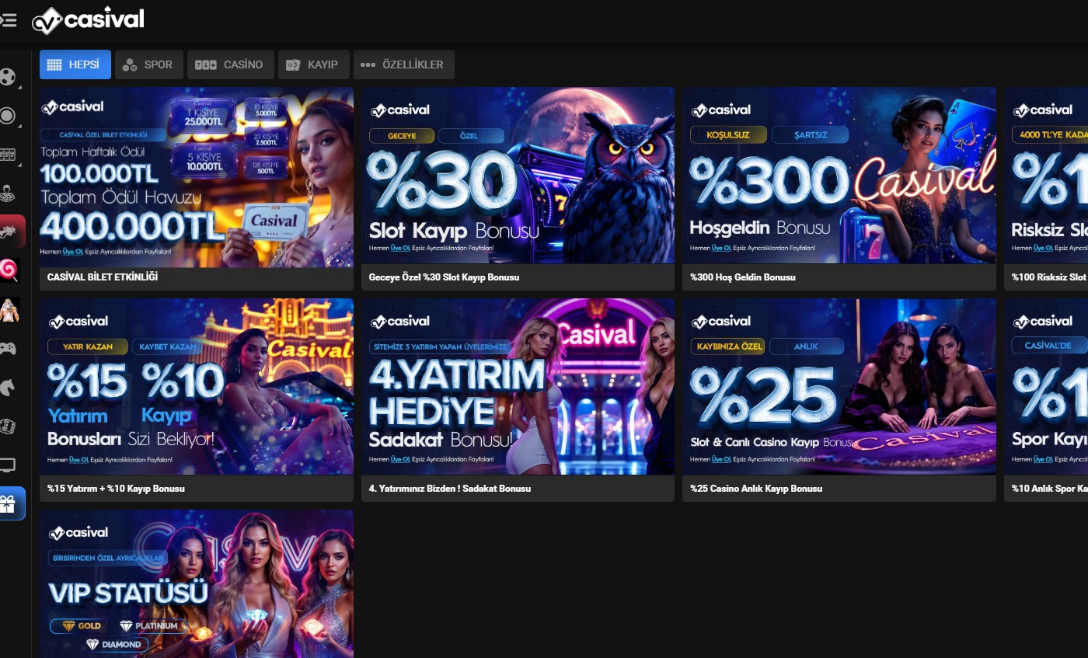Switch to the SPOR filter tab
This screenshot has width=1088, height=658.
click(x=148, y=64)
